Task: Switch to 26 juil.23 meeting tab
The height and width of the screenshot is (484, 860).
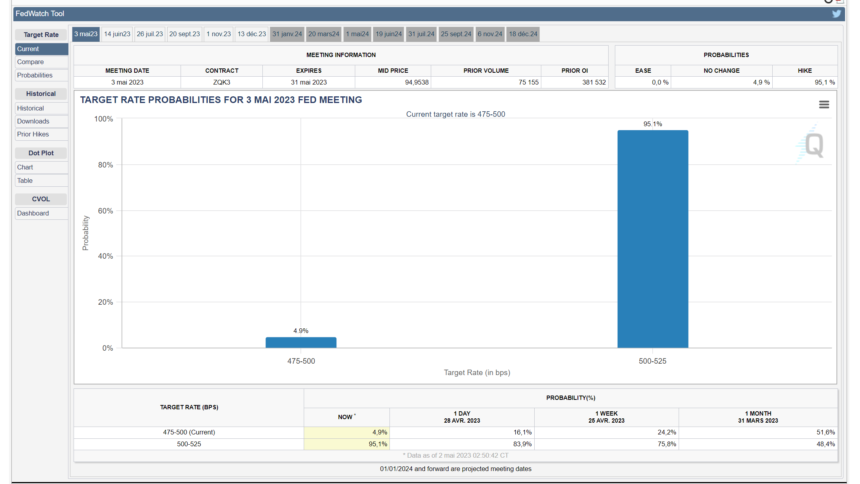Action: (149, 34)
